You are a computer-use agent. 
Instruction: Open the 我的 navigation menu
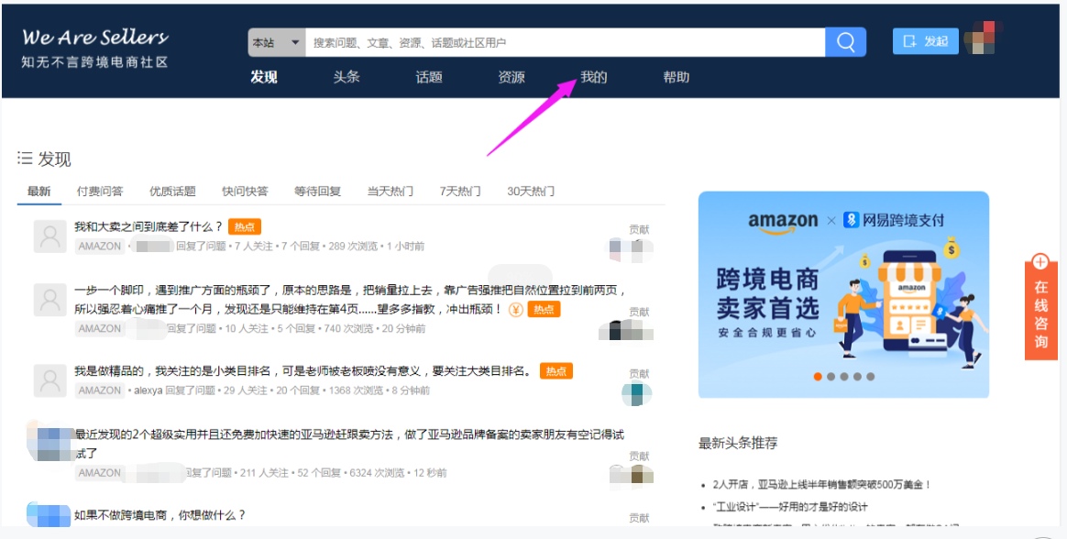tap(592, 77)
